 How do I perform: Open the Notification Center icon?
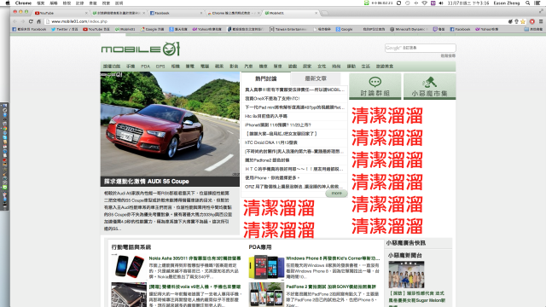coord(537,3)
